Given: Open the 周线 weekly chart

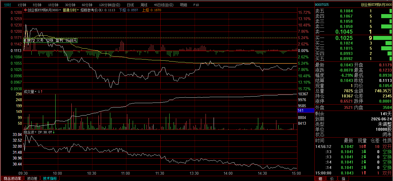Looking at the screenshot, I should [x=144, y=5].
